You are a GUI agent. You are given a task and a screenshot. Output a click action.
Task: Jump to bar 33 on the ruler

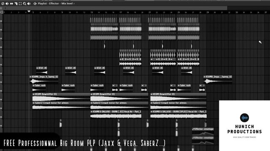[x=237, y=12]
